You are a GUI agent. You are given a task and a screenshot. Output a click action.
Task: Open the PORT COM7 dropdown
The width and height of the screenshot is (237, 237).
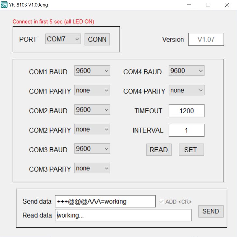pyautogui.click(x=63, y=39)
